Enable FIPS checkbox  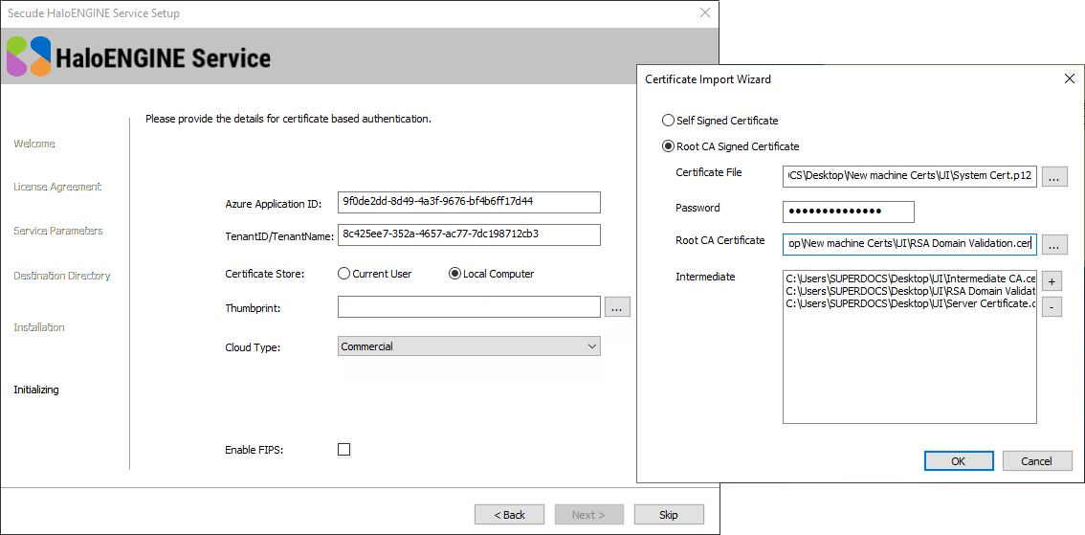point(344,450)
